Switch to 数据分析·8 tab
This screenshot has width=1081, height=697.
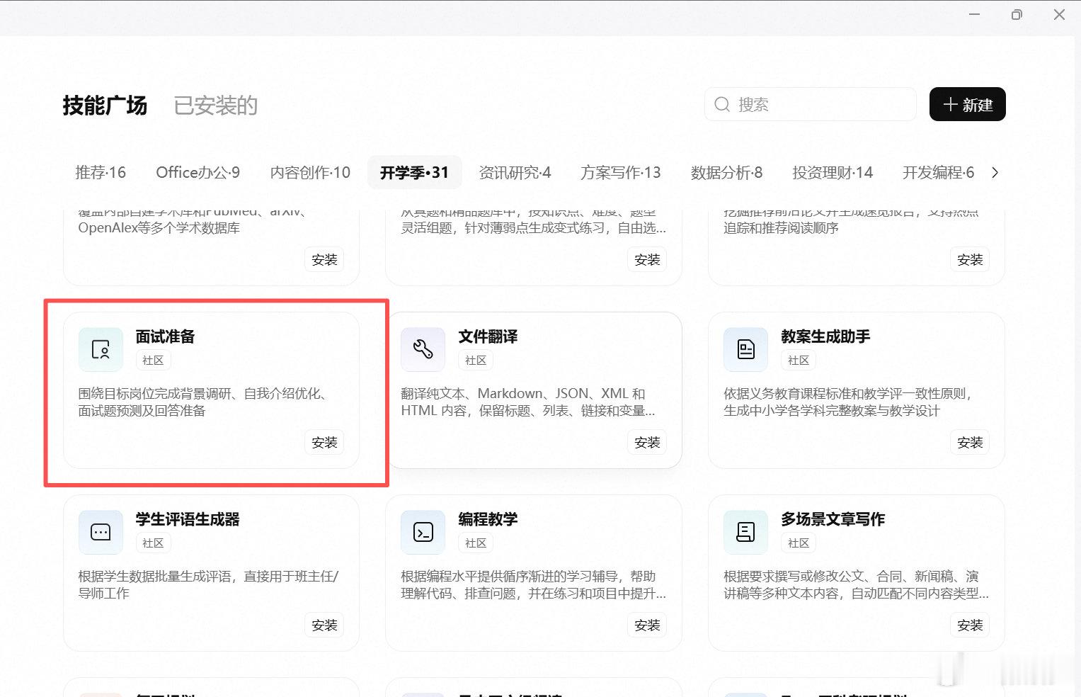(x=726, y=173)
